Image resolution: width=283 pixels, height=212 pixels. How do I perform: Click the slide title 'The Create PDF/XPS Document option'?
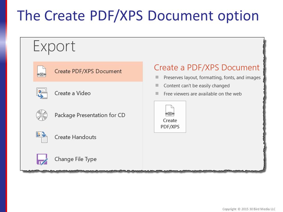pyautogui.click(x=138, y=16)
